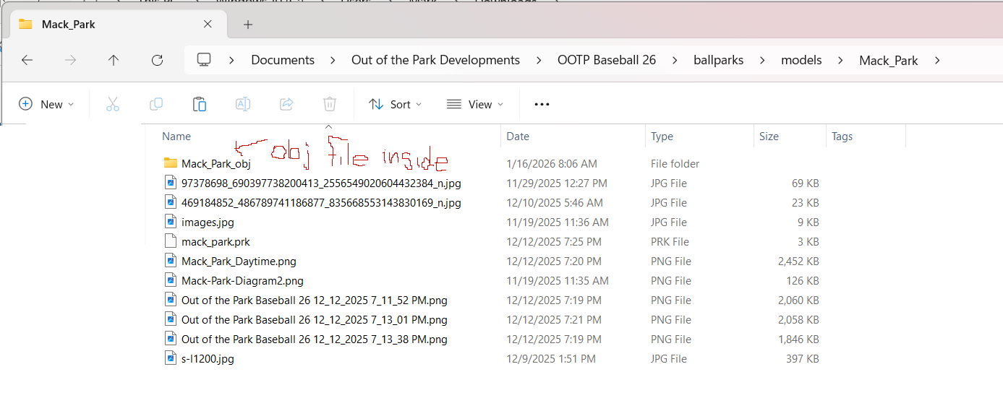Click File folder type cell
The image size is (1003, 411).
(675, 163)
